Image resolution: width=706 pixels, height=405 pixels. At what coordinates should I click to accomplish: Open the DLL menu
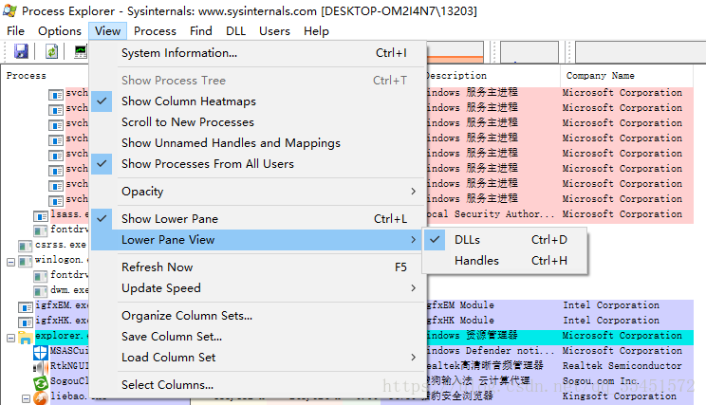pos(236,31)
